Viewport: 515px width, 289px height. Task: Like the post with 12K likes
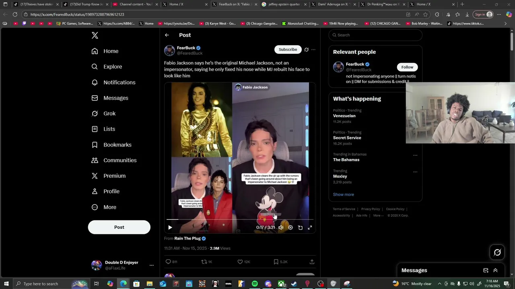240,262
